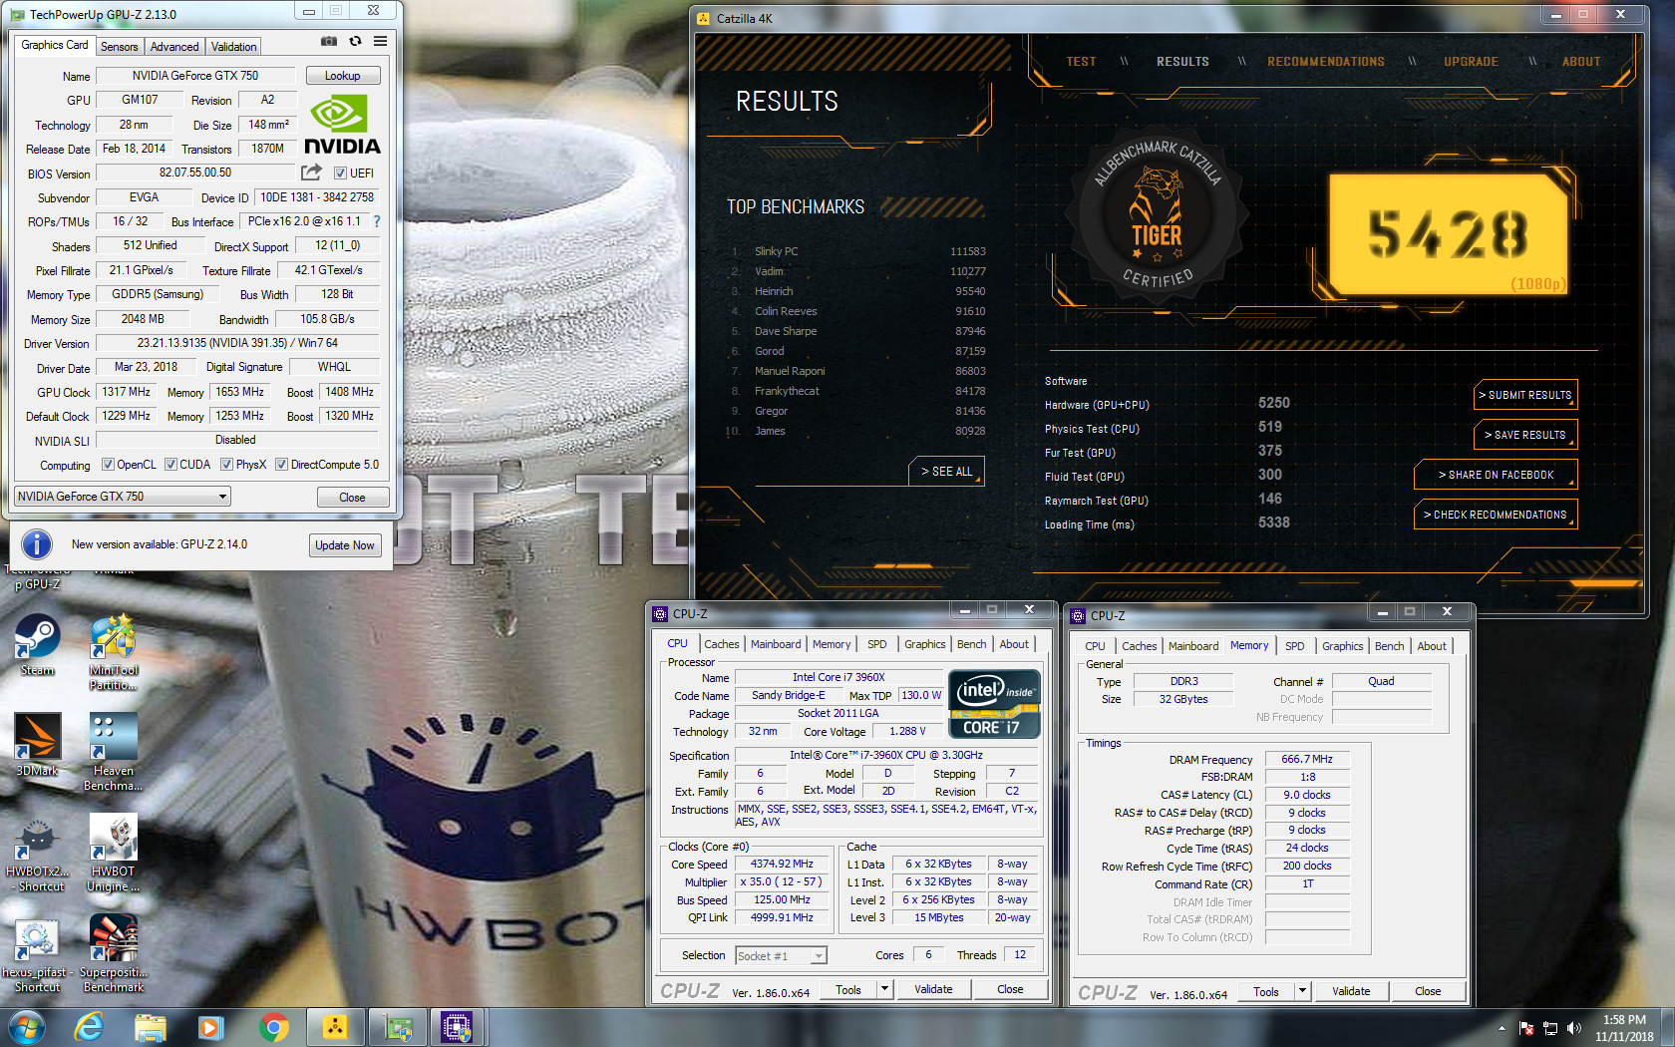Click Validate in left CPU-Z window
The height and width of the screenshot is (1047, 1675).
coord(933,989)
